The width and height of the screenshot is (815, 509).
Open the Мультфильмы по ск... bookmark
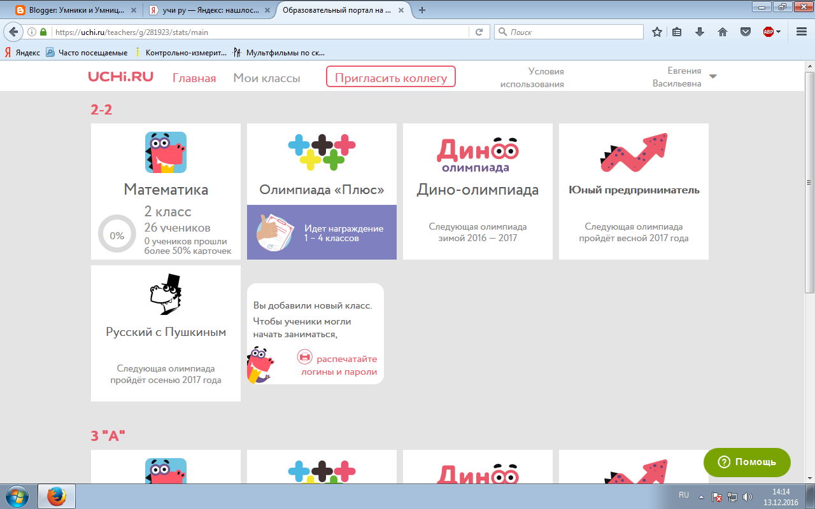point(280,53)
